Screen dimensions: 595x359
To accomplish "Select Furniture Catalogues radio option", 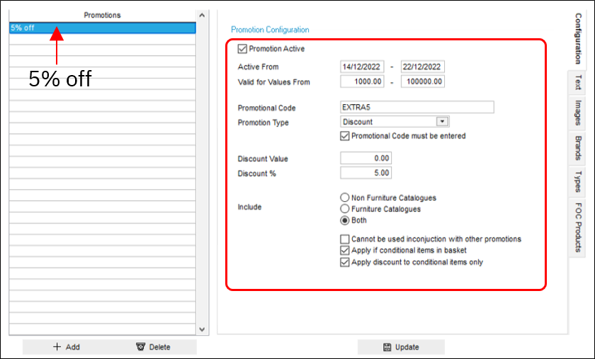I will tap(345, 209).
